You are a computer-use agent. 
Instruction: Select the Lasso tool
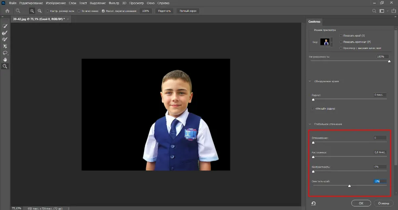click(x=5, y=53)
